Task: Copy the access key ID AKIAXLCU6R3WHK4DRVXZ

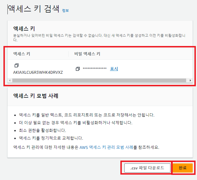Action: pos(17,65)
